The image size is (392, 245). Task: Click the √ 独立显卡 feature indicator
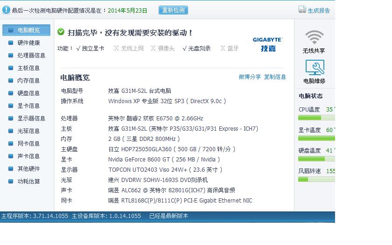pyautogui.click(x=90, y=48)
